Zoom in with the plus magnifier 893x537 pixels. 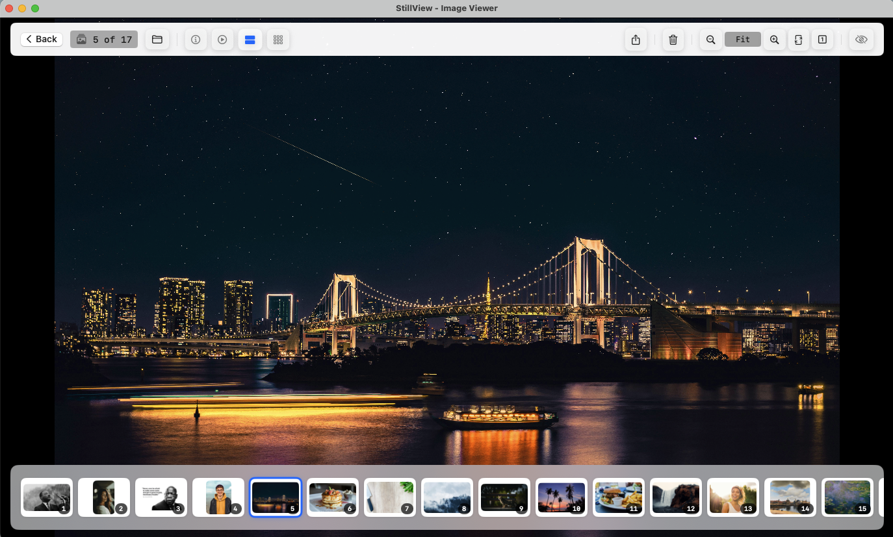pos(774,40)
